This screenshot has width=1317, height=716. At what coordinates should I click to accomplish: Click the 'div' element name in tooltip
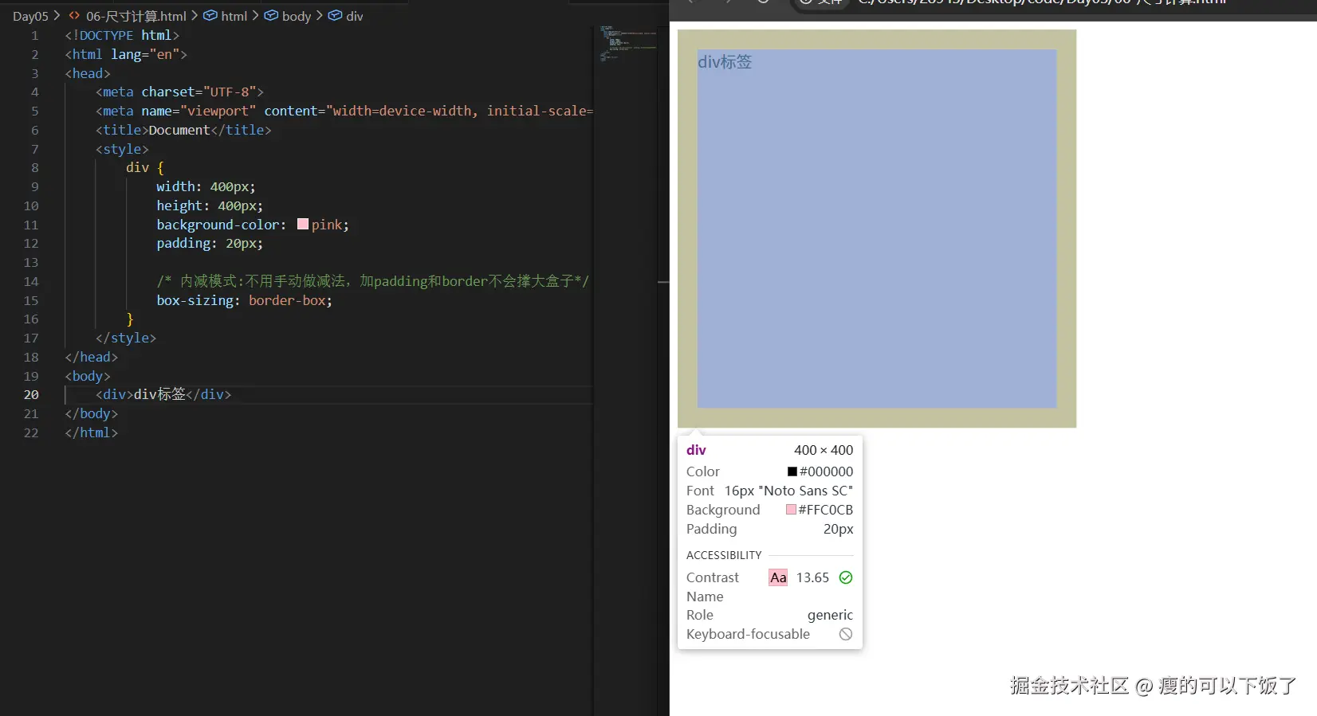pos(696,450)
